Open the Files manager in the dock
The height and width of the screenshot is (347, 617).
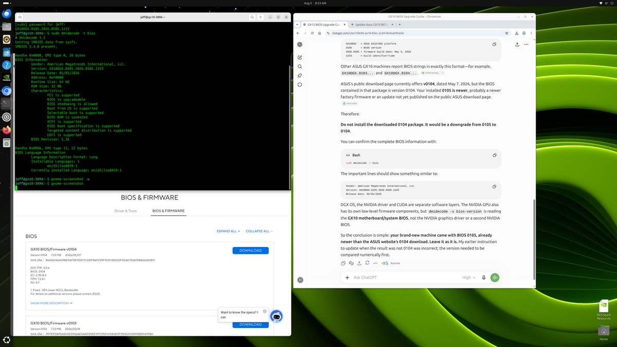point(7,26)
